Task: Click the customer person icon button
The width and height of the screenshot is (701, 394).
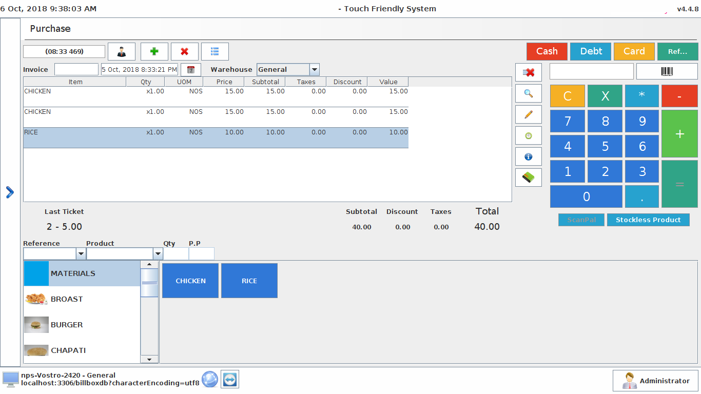Action: [122, 52]
